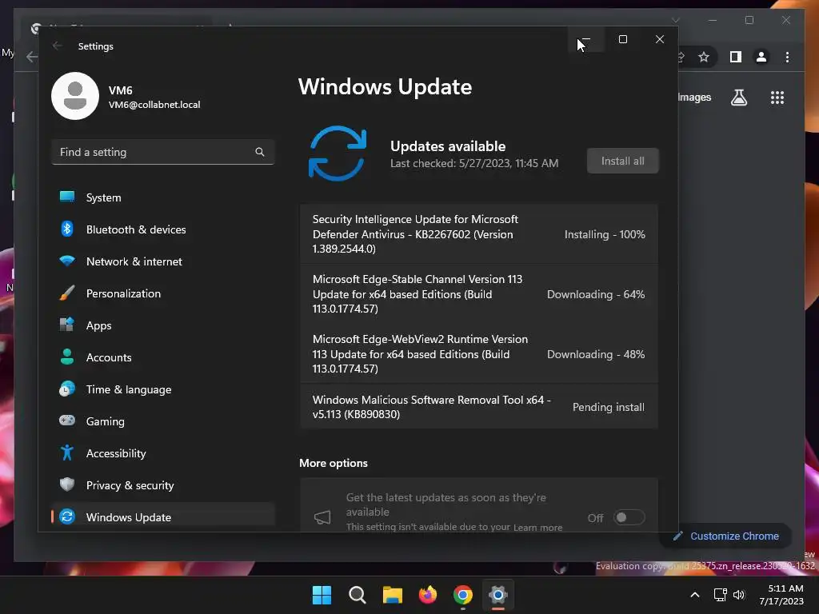Open Chrome side panel icon
Screen dimensions: 819x614
click(x=736, y=57)
